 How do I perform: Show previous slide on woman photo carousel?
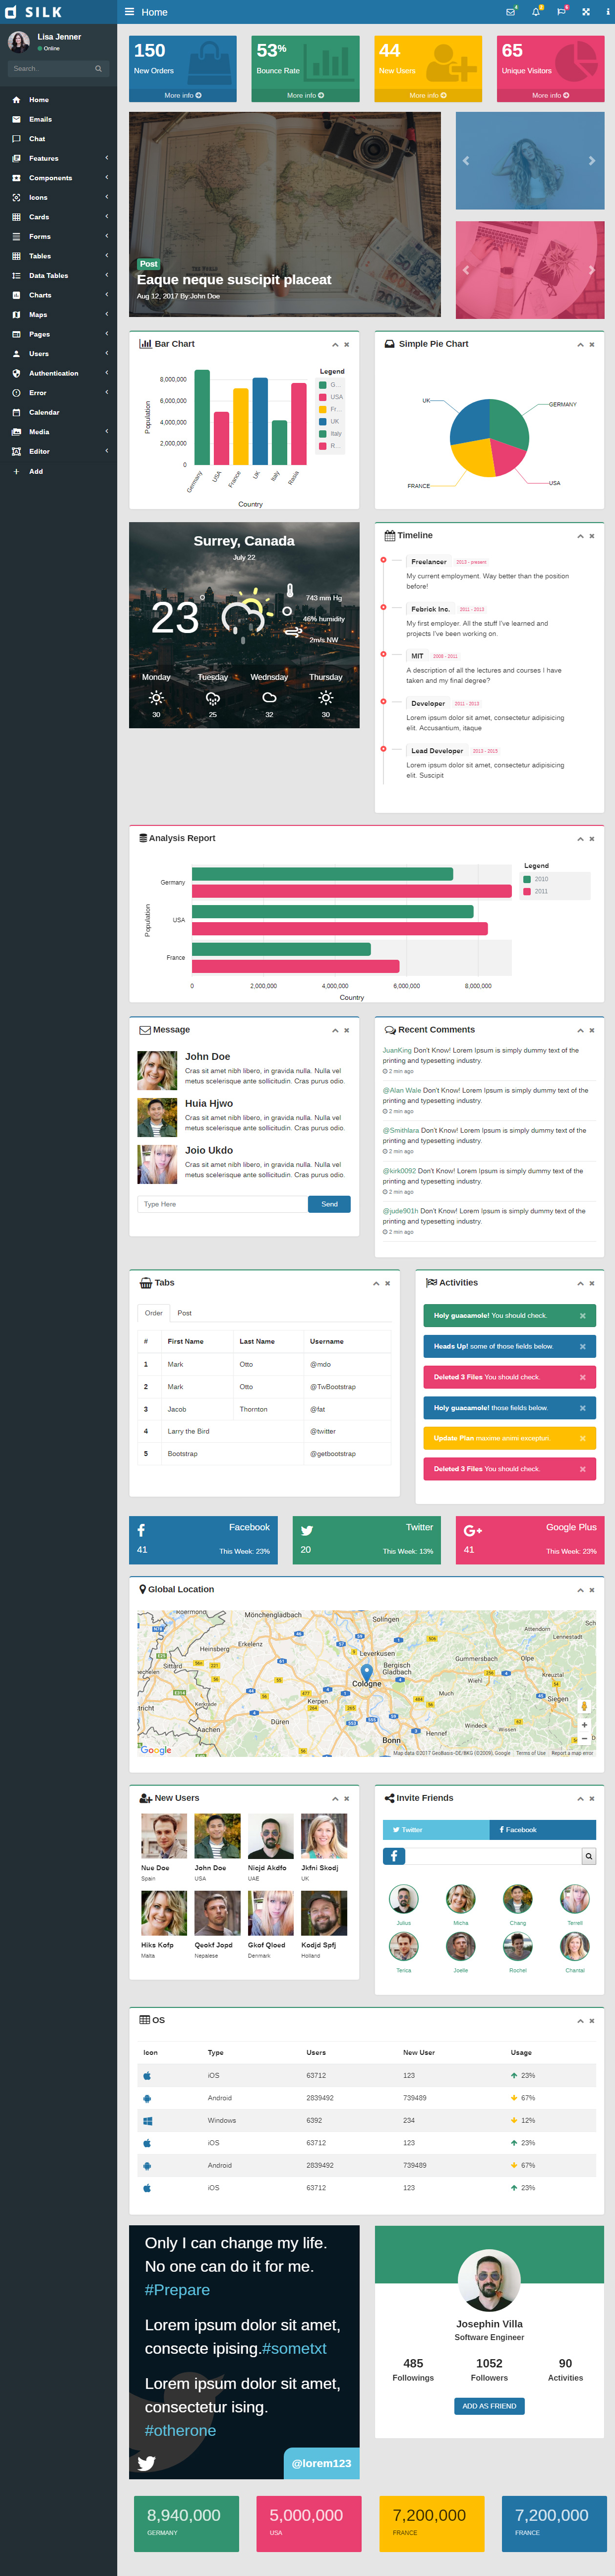pos(465,160)
